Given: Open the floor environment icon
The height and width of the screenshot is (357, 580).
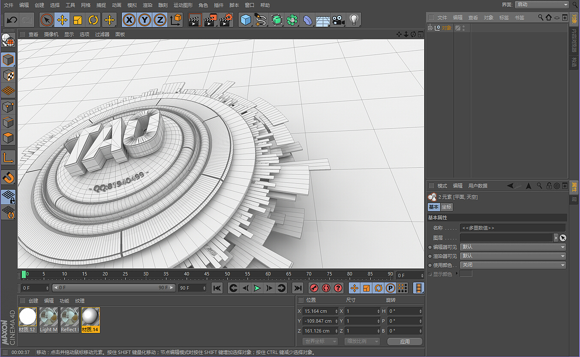Looking at the screenshot, I should tap(323, 20).
